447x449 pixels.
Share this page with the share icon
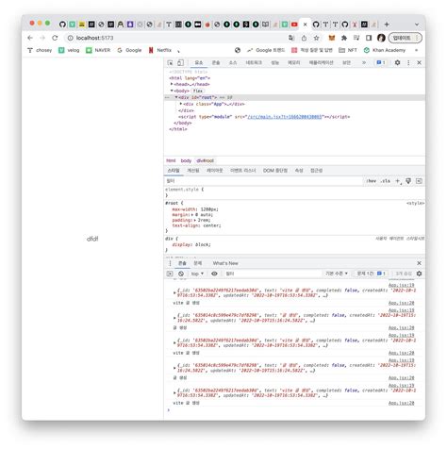coord(304,38)
